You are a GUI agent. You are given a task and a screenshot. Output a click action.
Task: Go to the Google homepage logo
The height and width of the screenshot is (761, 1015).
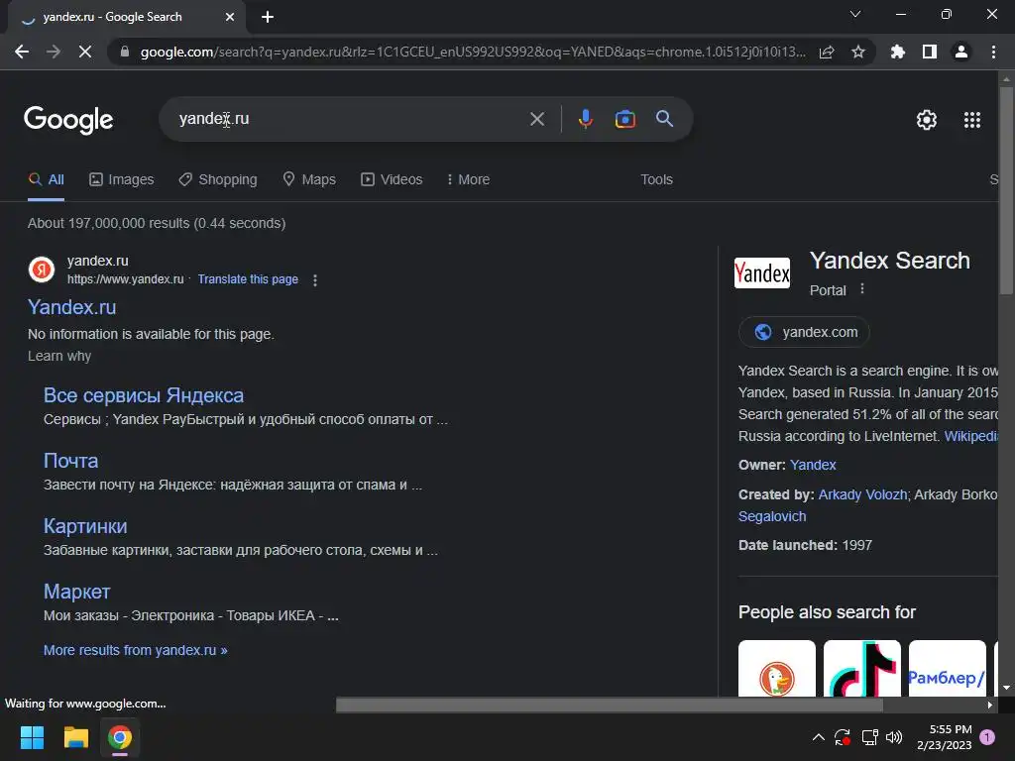(68, 120)
